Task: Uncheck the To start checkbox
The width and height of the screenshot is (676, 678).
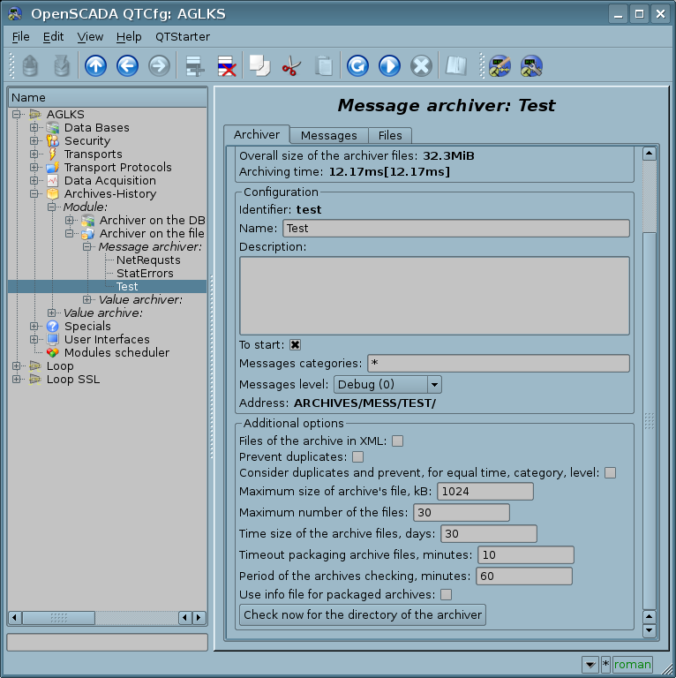Action: 296,345
